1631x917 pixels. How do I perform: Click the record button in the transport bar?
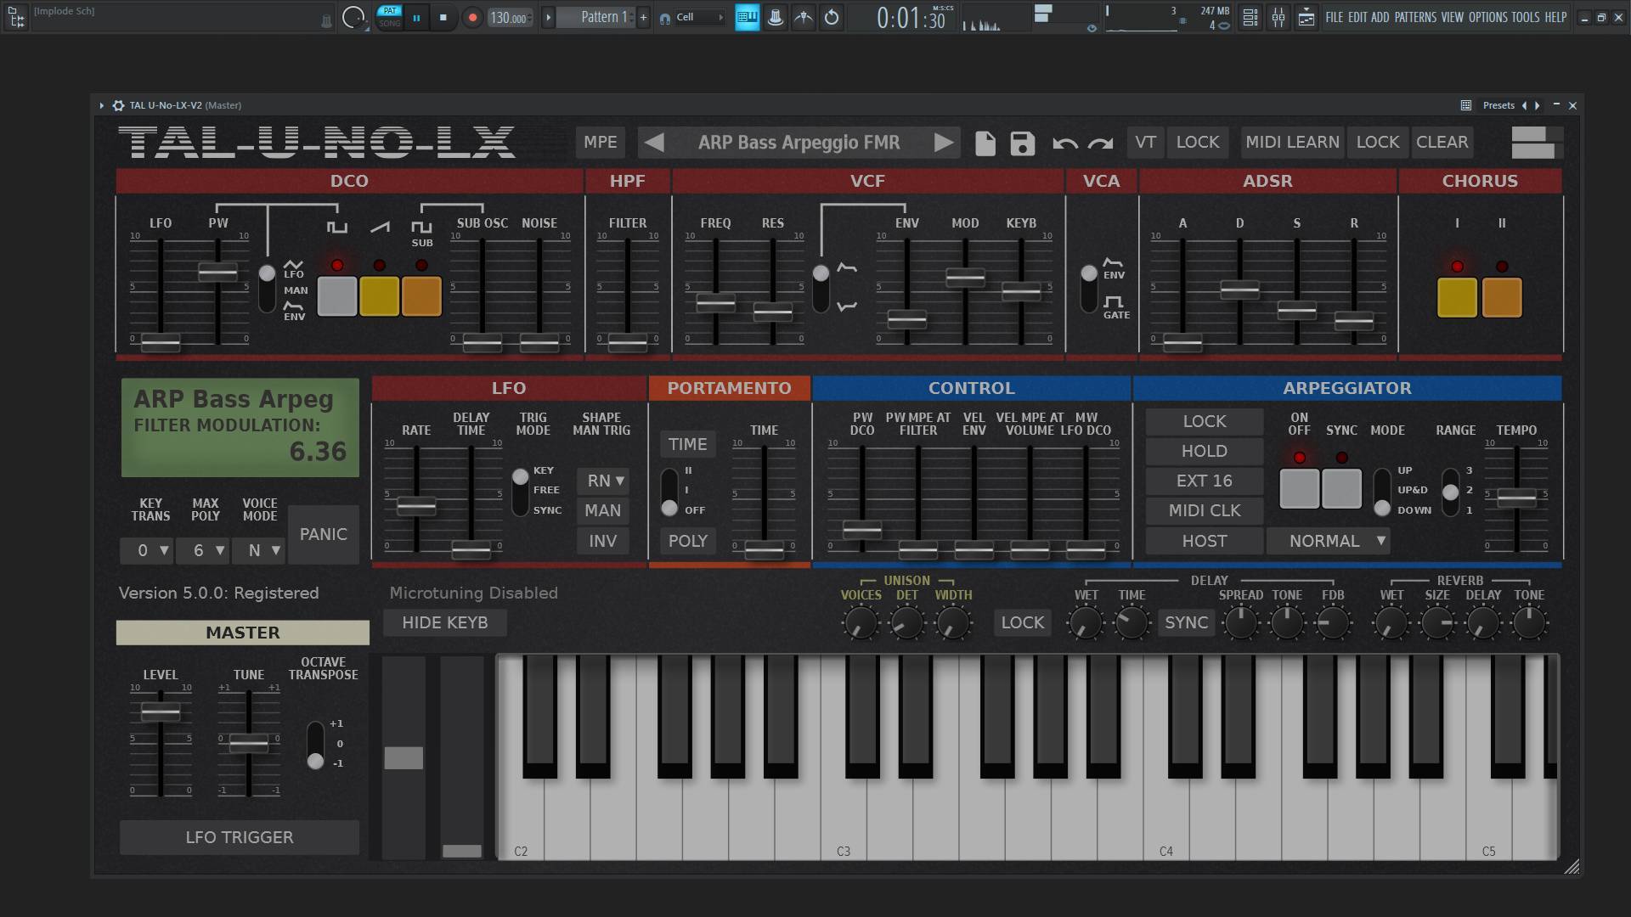pos(472,17)
